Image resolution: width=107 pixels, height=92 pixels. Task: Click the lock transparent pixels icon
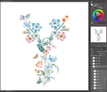coord(94,55)
